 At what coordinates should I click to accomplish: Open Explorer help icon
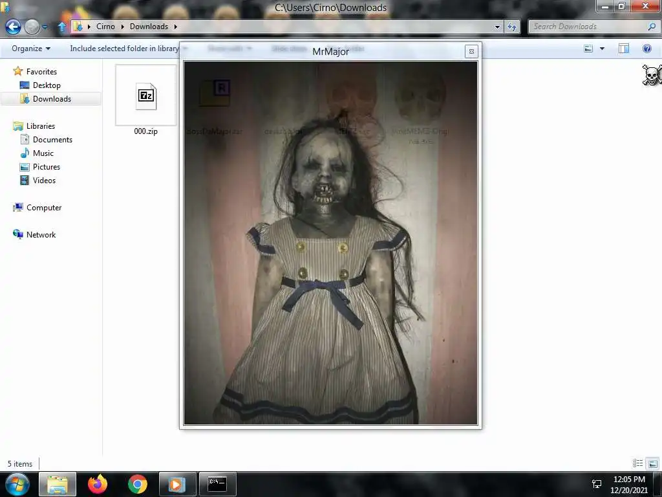(x=646, y=49)
